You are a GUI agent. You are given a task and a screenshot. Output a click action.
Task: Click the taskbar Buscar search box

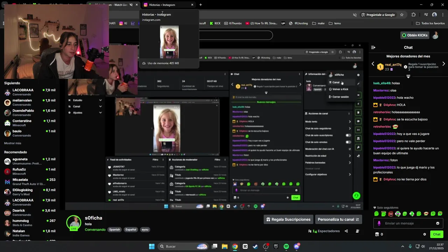183,246
